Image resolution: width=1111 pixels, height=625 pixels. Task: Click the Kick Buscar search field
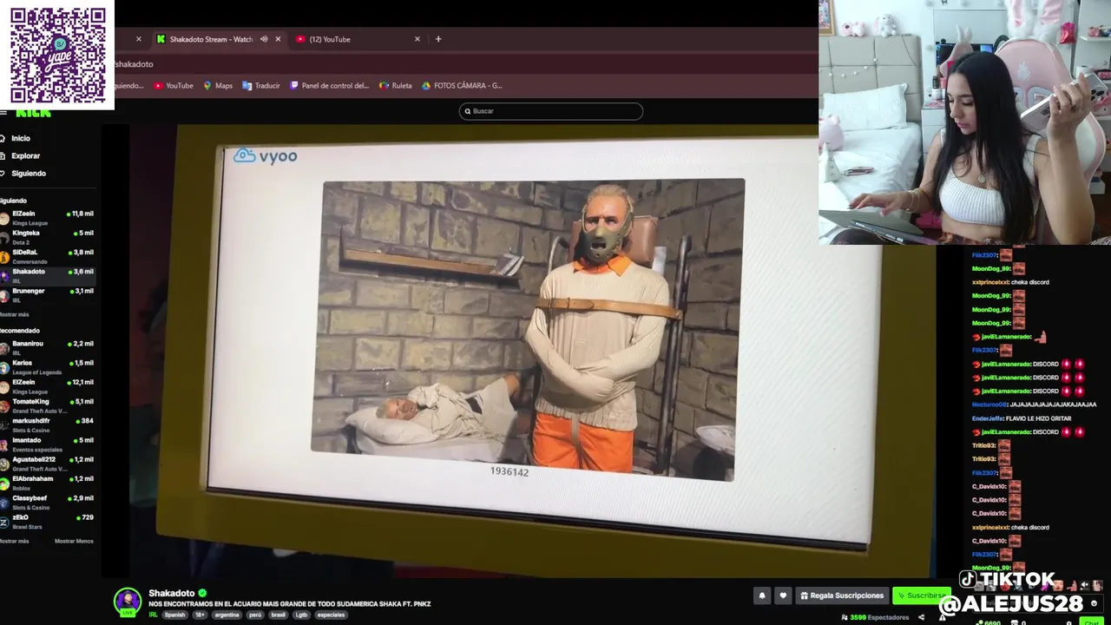tap(551, 111)
